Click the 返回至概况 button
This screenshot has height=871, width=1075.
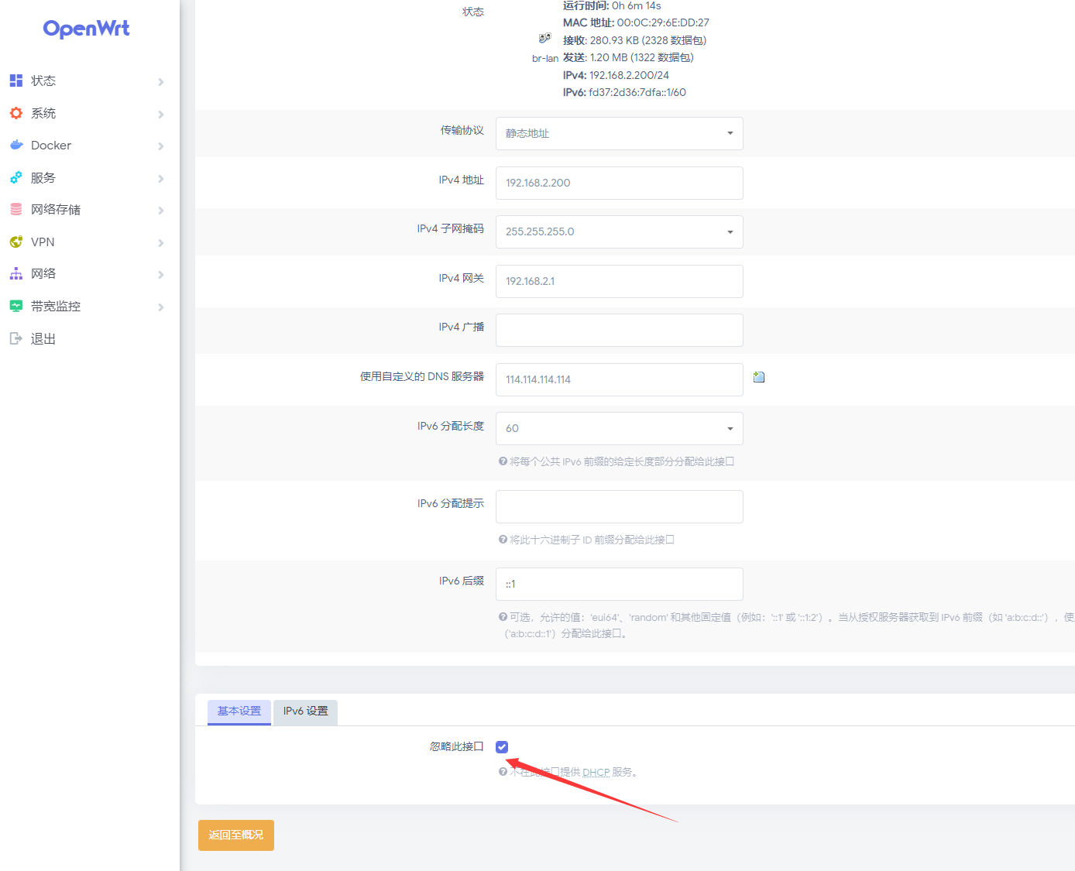point(236,835)
